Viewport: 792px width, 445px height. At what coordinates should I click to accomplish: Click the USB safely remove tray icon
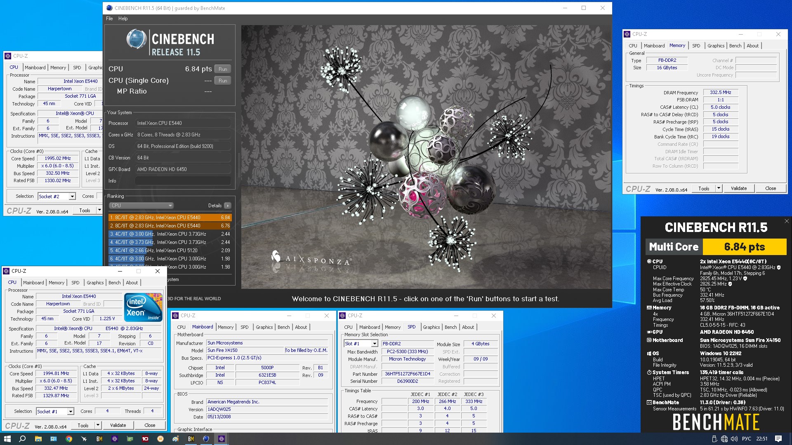coord(715,439)
